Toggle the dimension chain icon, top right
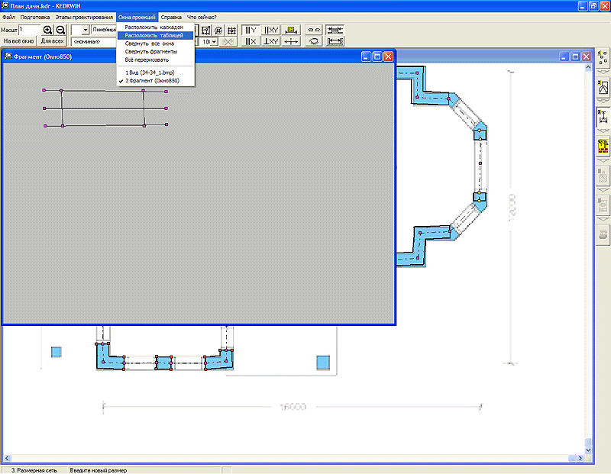This screenshot has height=474, width=611. coord(335,30)
